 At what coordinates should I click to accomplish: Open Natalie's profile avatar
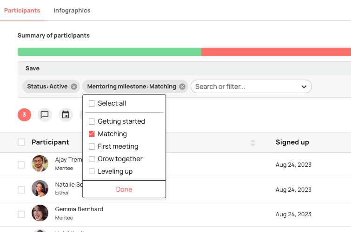coord(40,189)
